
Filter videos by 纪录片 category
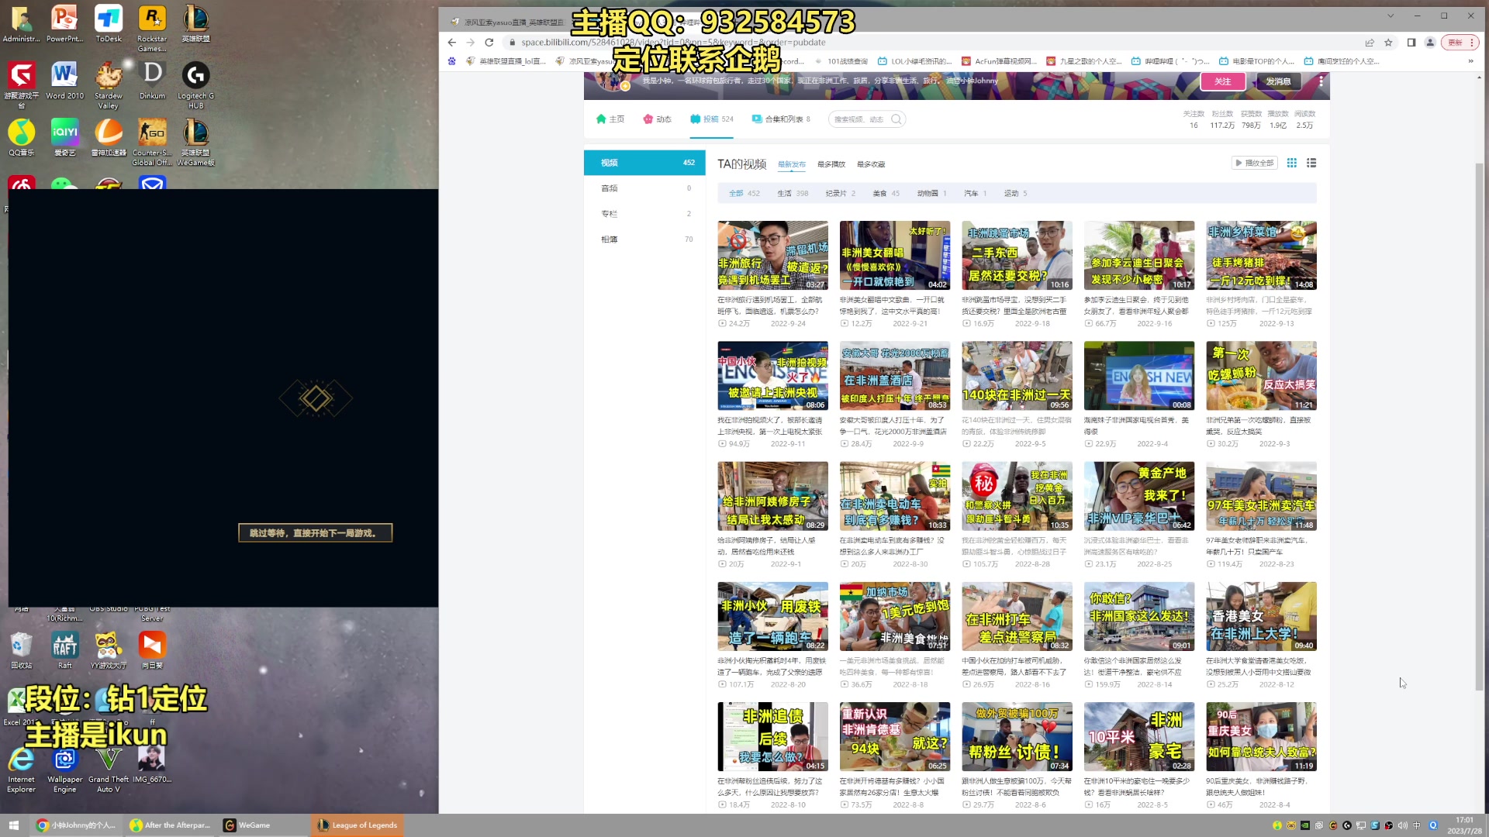click(841, 194)
